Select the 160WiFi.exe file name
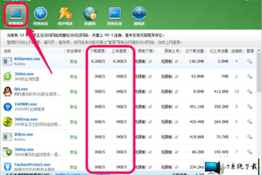This screenshot has height=175, width=262. point(26,104)
